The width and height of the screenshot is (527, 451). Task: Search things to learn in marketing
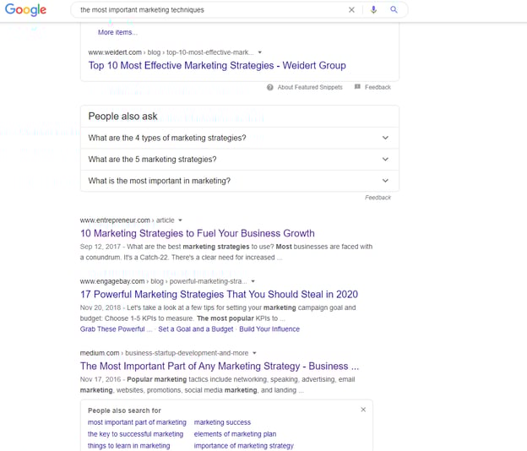coord(128,446)
